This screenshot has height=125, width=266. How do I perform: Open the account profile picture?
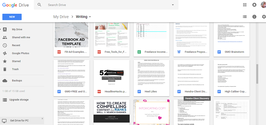coord(263,5)
